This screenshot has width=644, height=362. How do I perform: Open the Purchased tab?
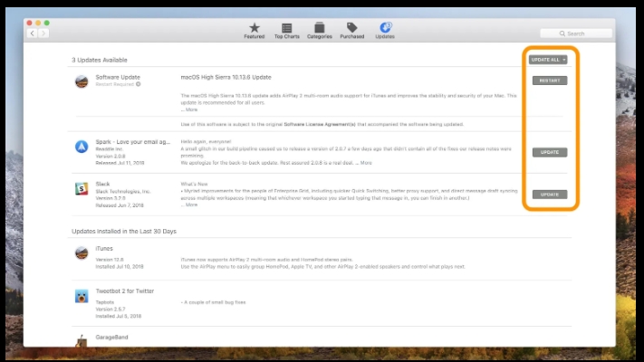[x=352, y=31]
